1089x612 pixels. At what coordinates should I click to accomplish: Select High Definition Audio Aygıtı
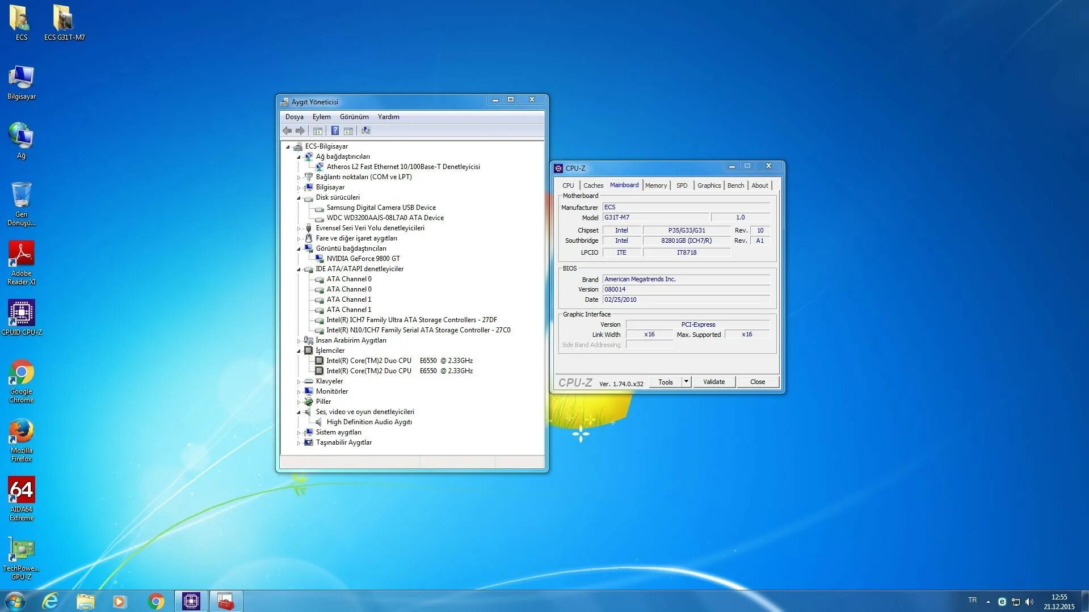tap(369, 422)
